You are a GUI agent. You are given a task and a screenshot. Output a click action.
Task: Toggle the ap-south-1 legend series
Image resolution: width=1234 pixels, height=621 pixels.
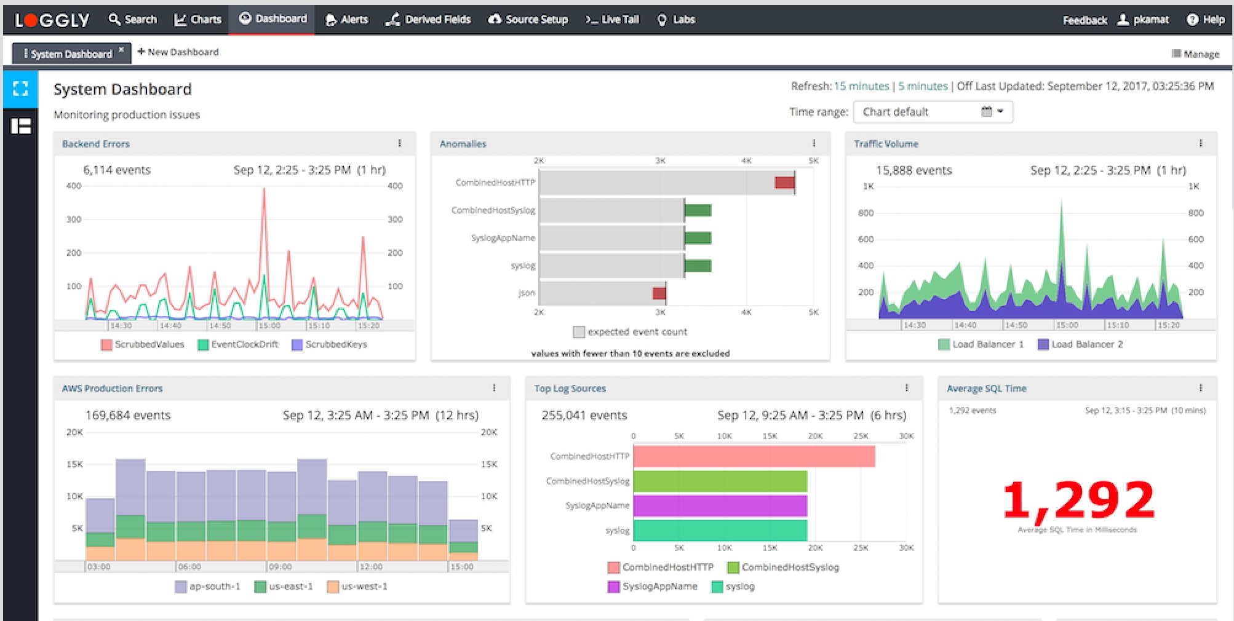(x=207, y=587)
